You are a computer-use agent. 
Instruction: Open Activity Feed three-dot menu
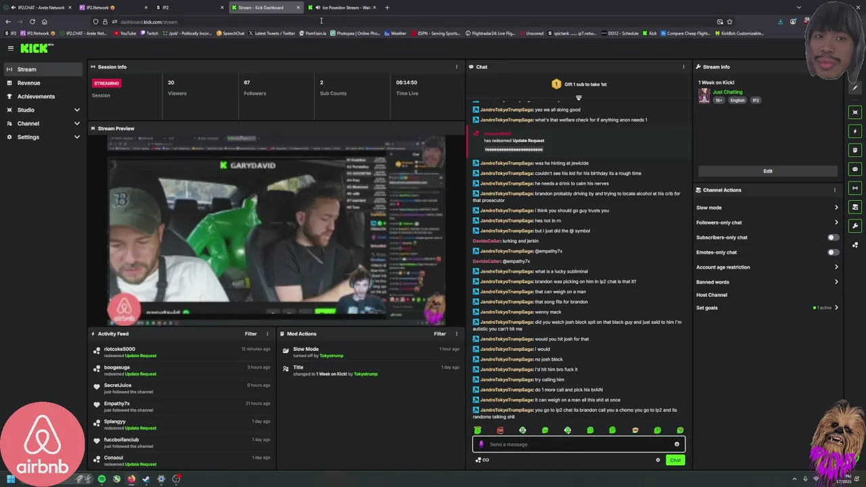click(x=267, y=333)
